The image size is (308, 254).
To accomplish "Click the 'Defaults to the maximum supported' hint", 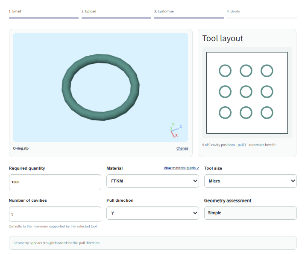I will tap(53, 226).
